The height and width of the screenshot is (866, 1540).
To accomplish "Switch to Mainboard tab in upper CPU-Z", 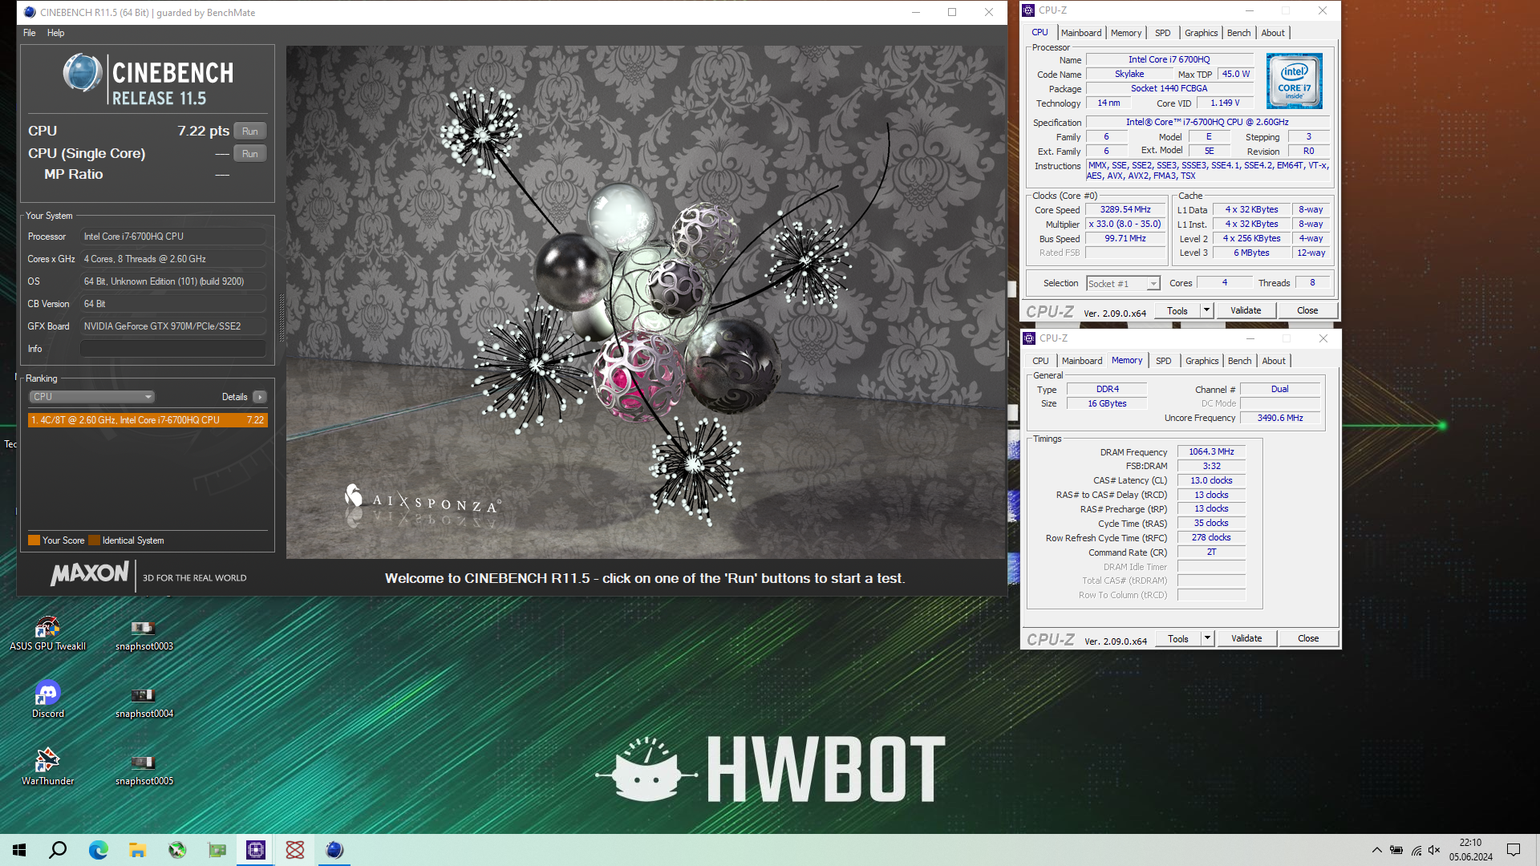I will point(1080,33).
